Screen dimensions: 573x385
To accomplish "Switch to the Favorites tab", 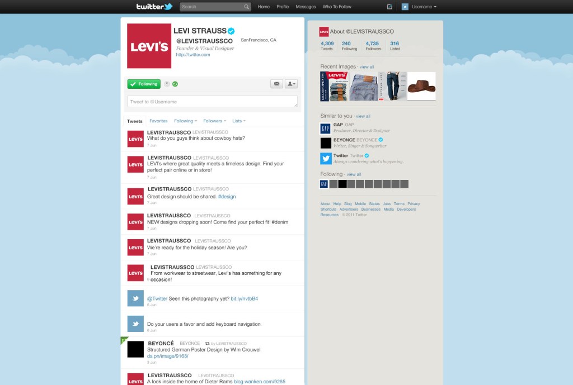I will 158,121.
